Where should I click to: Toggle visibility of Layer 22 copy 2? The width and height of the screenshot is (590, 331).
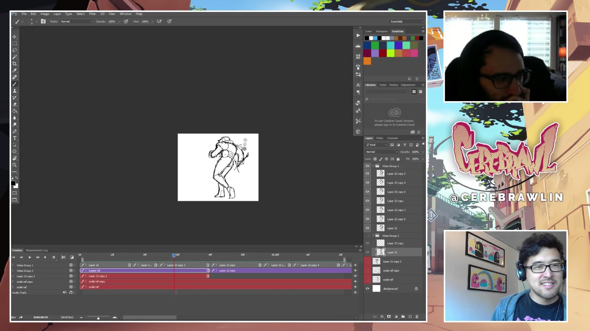pyautogui.click(x=367, y=174)
